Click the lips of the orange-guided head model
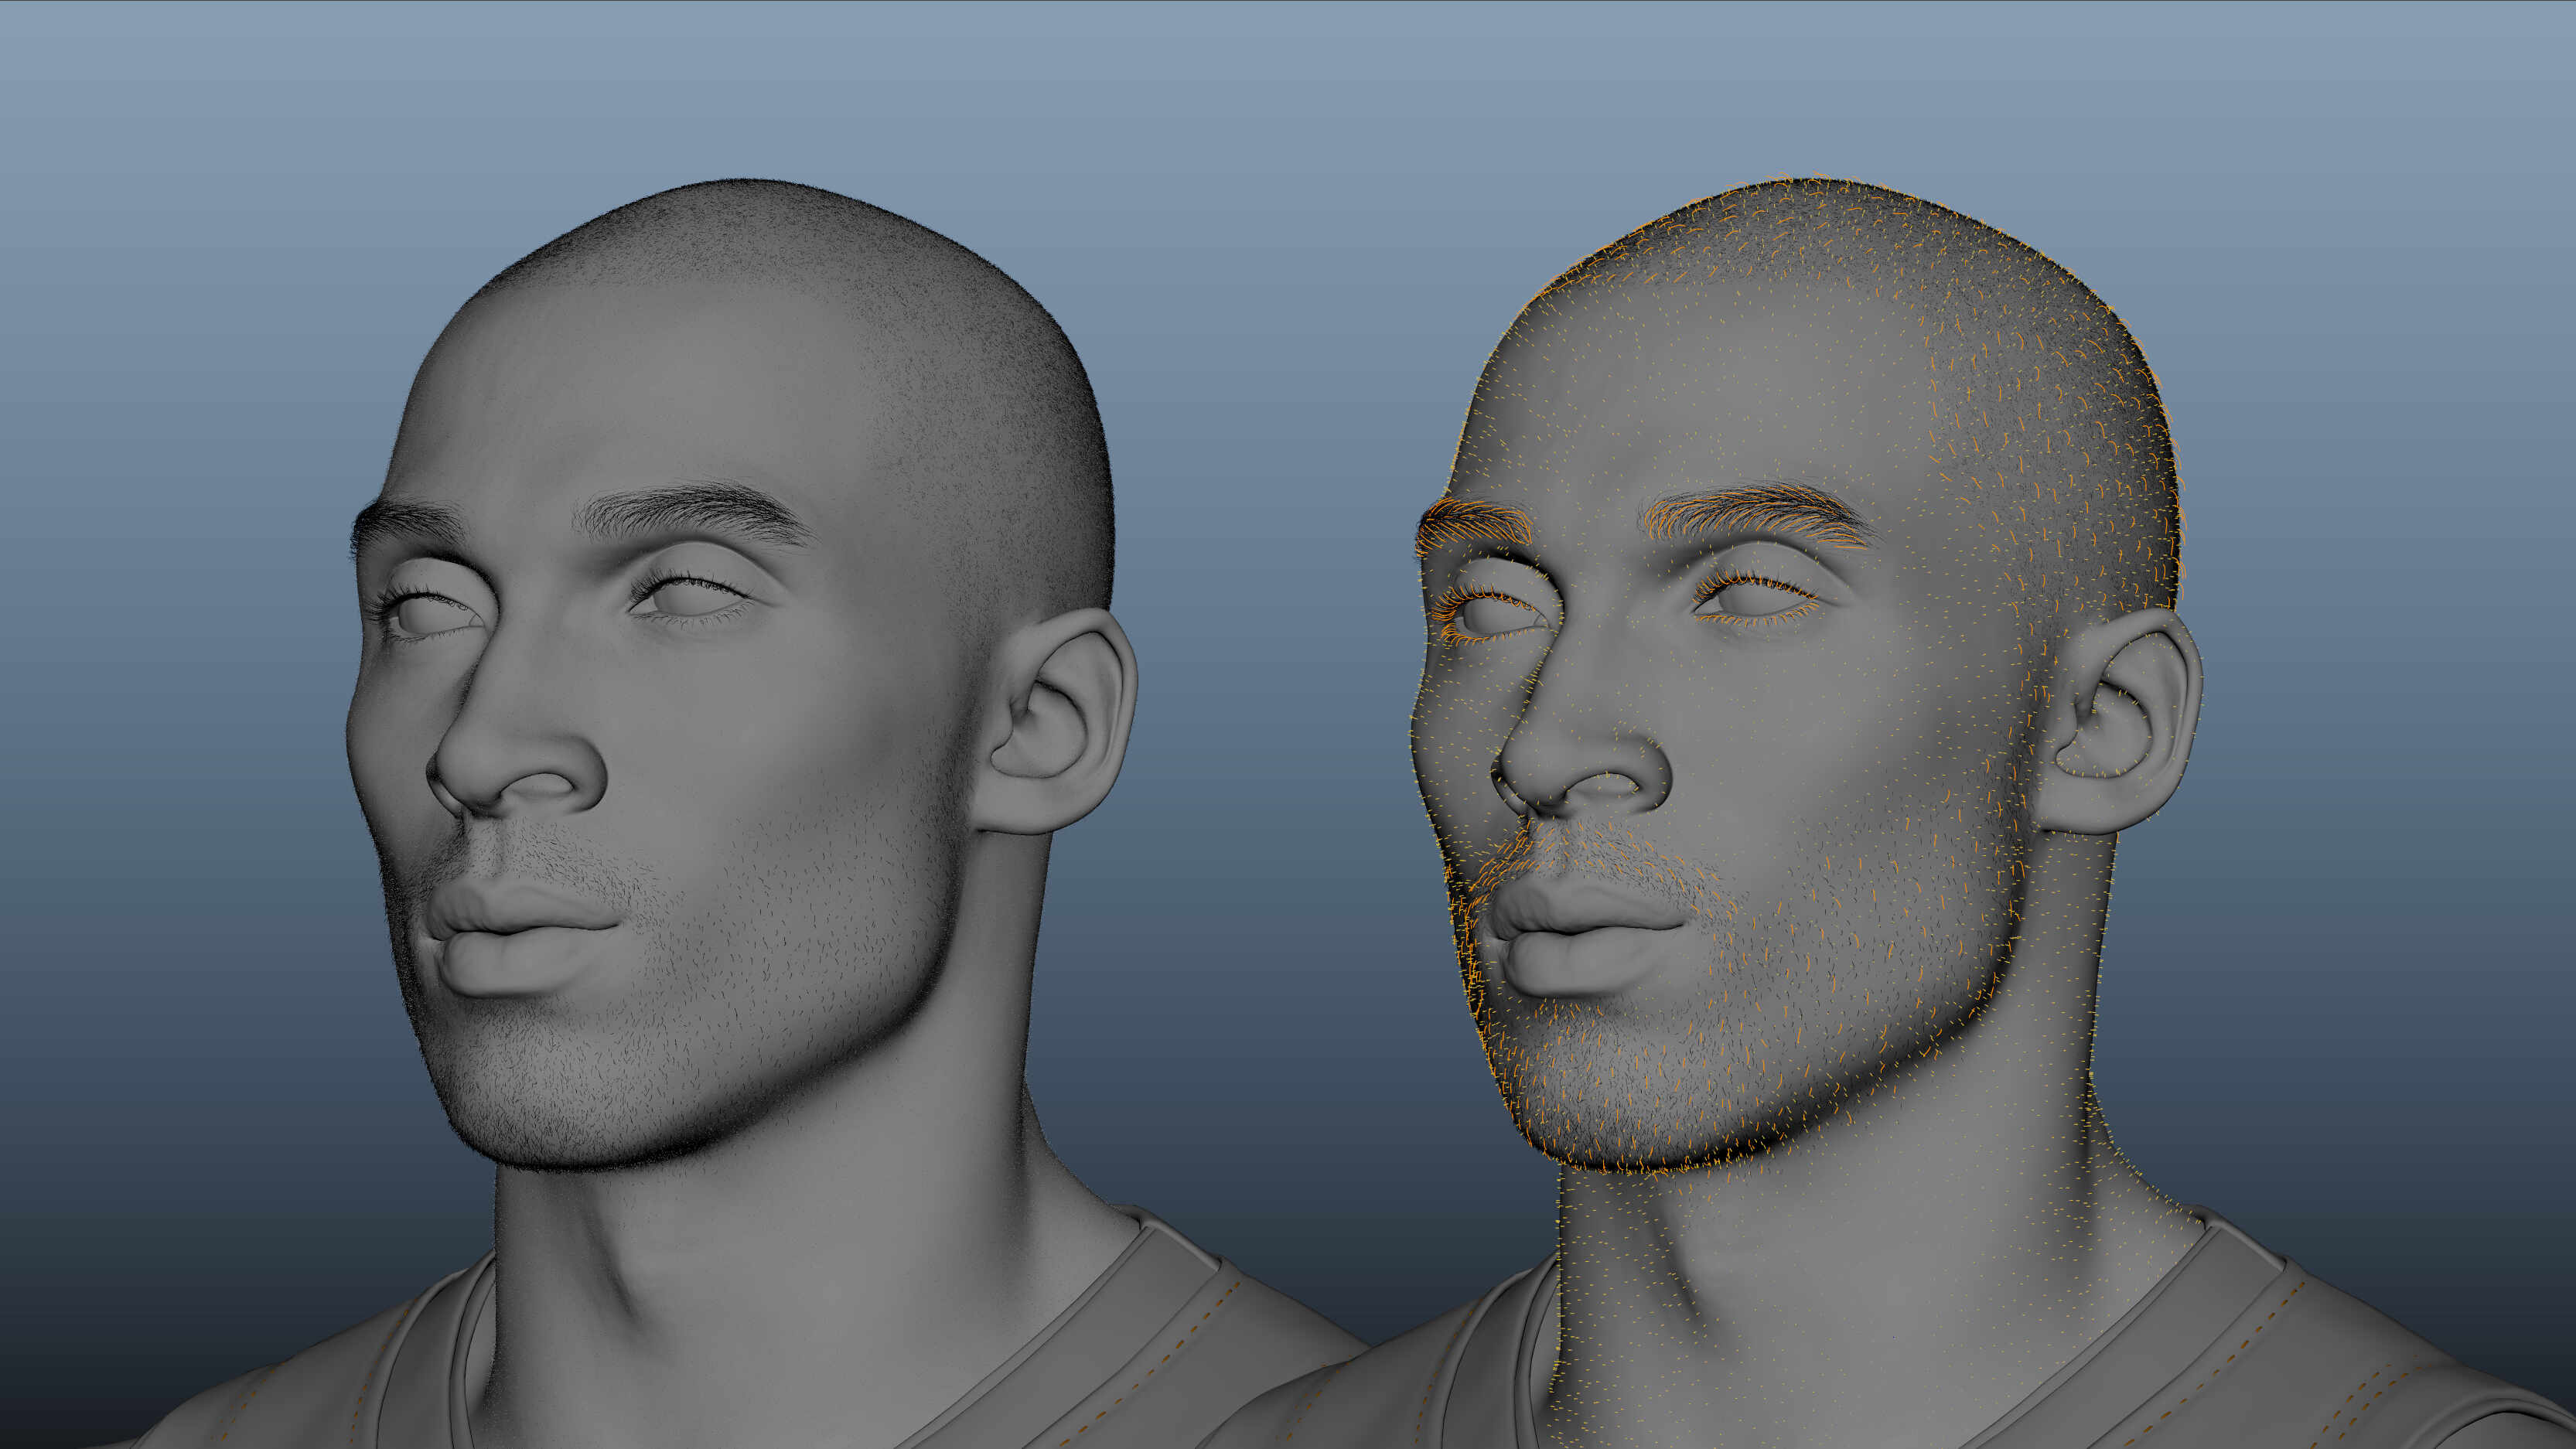Viewport: 2576px width, 1449px height. coord(1585,936)
